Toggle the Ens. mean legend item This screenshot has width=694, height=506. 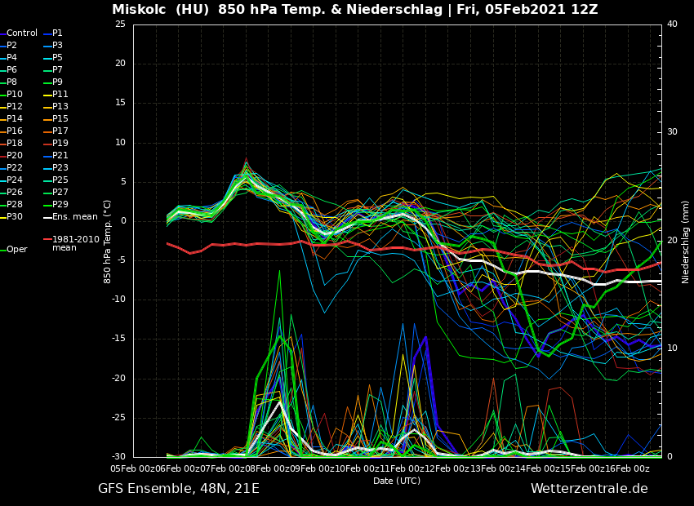click(x=74, y=217)
